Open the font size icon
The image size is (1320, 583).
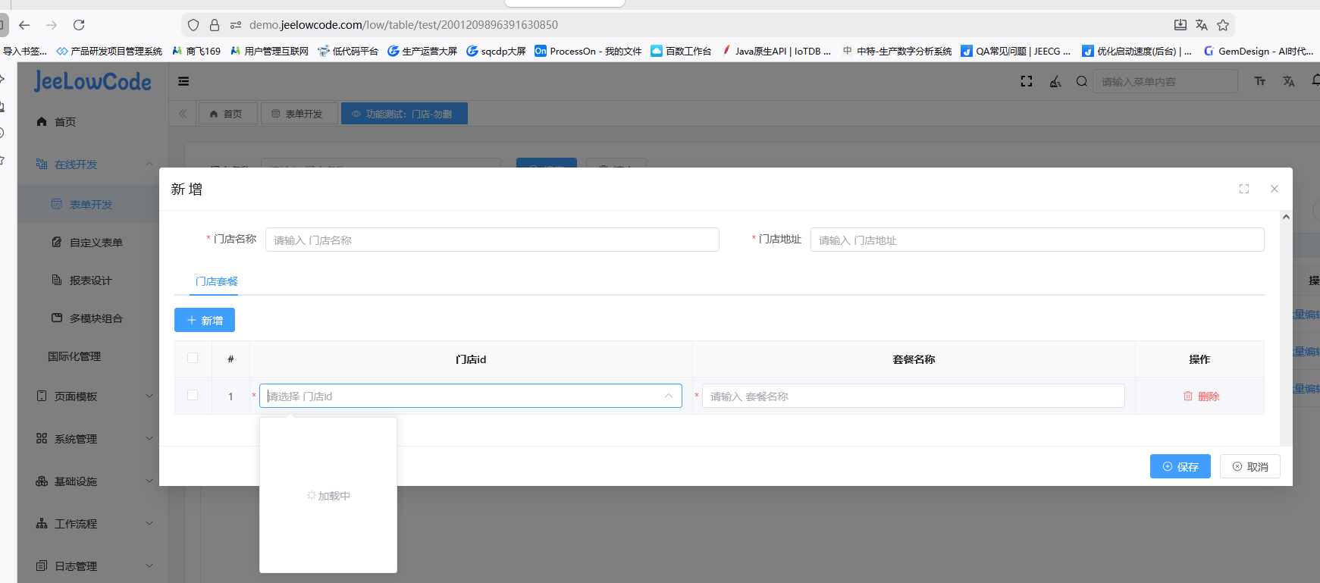1260,81
